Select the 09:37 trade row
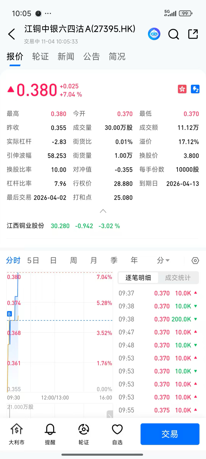This screenshot has width=206, height=459. 158,293
